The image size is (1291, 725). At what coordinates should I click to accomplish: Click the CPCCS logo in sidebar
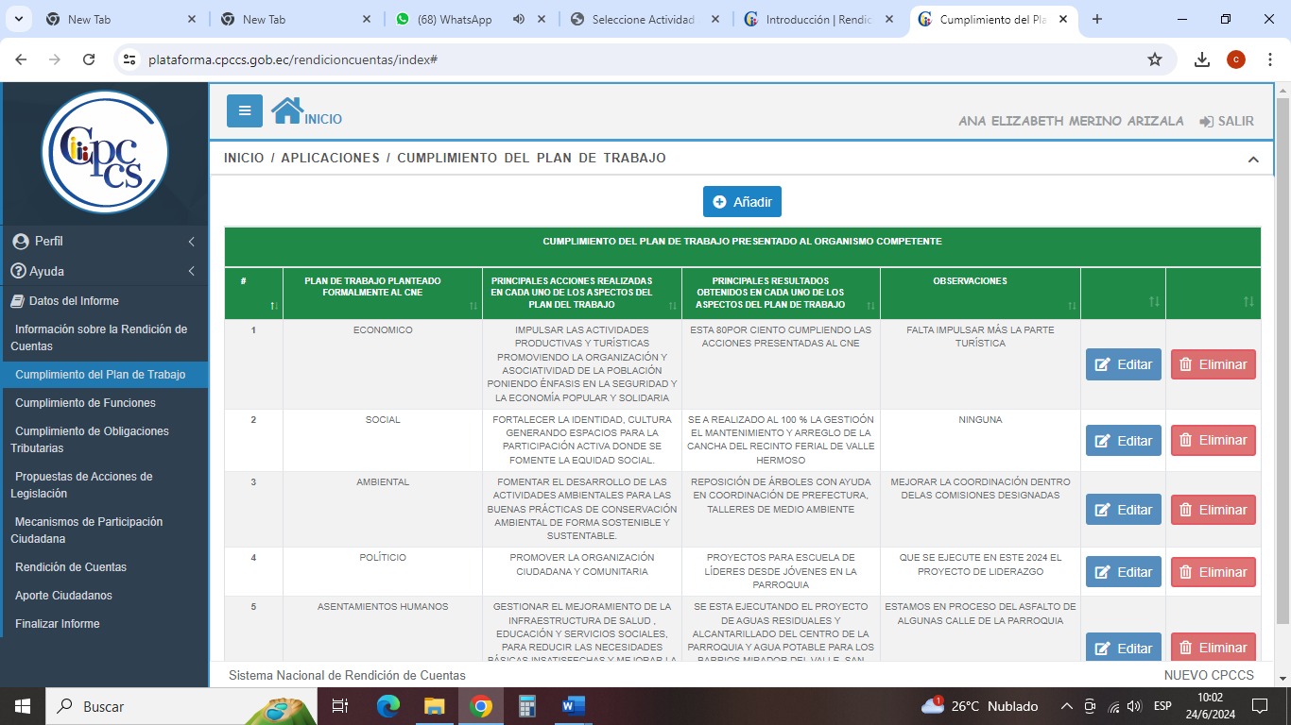(x=105, y=152)
